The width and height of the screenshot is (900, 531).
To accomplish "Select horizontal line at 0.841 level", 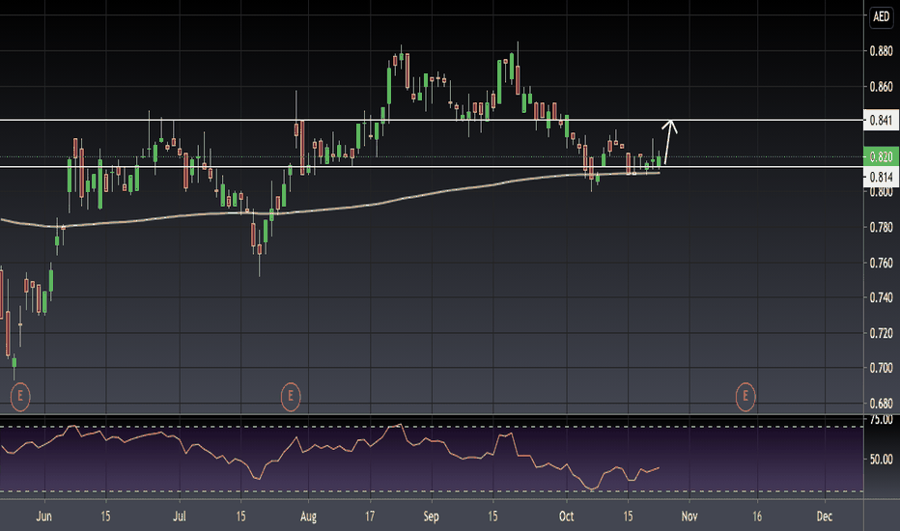I will point(431,120).
